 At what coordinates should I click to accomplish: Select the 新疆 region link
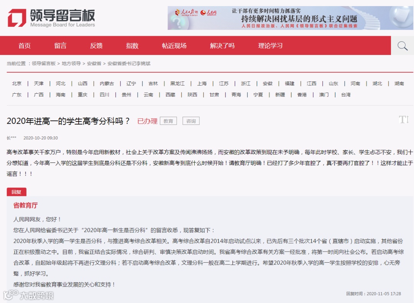(280, 94)
